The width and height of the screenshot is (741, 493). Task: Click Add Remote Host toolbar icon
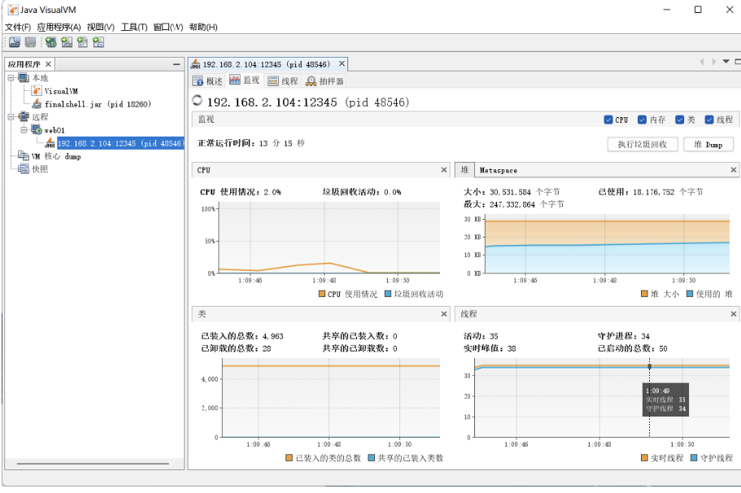coord(50,42)
